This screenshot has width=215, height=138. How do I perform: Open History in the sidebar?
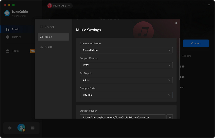coord(16,37)
